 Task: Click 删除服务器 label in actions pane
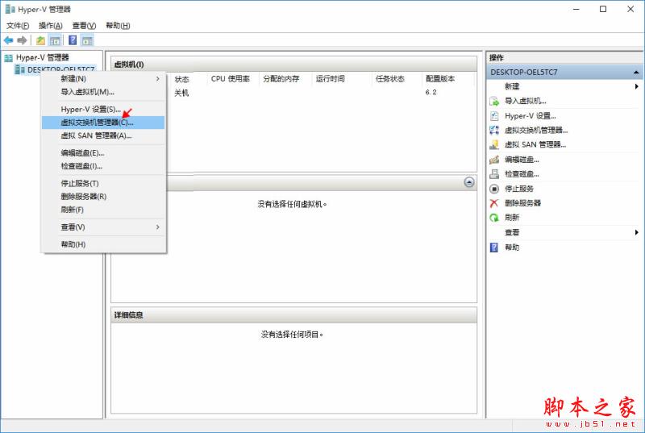pos(522,203)
